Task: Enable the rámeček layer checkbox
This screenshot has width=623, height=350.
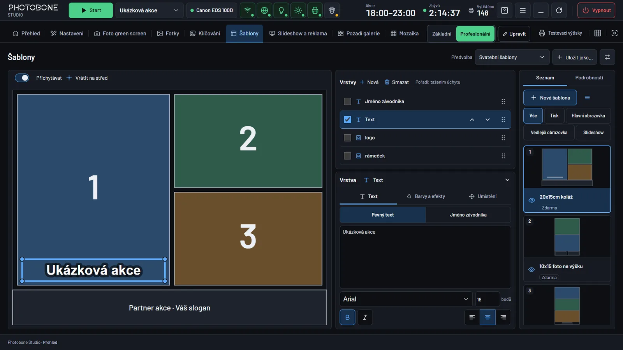Action: pyautogui.click(x=348, y=156)
